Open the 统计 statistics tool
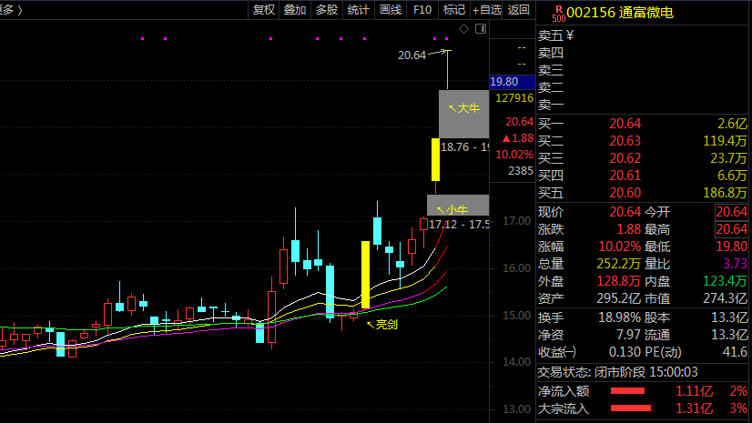The image size is (752, 423). [x=359, y=10]
